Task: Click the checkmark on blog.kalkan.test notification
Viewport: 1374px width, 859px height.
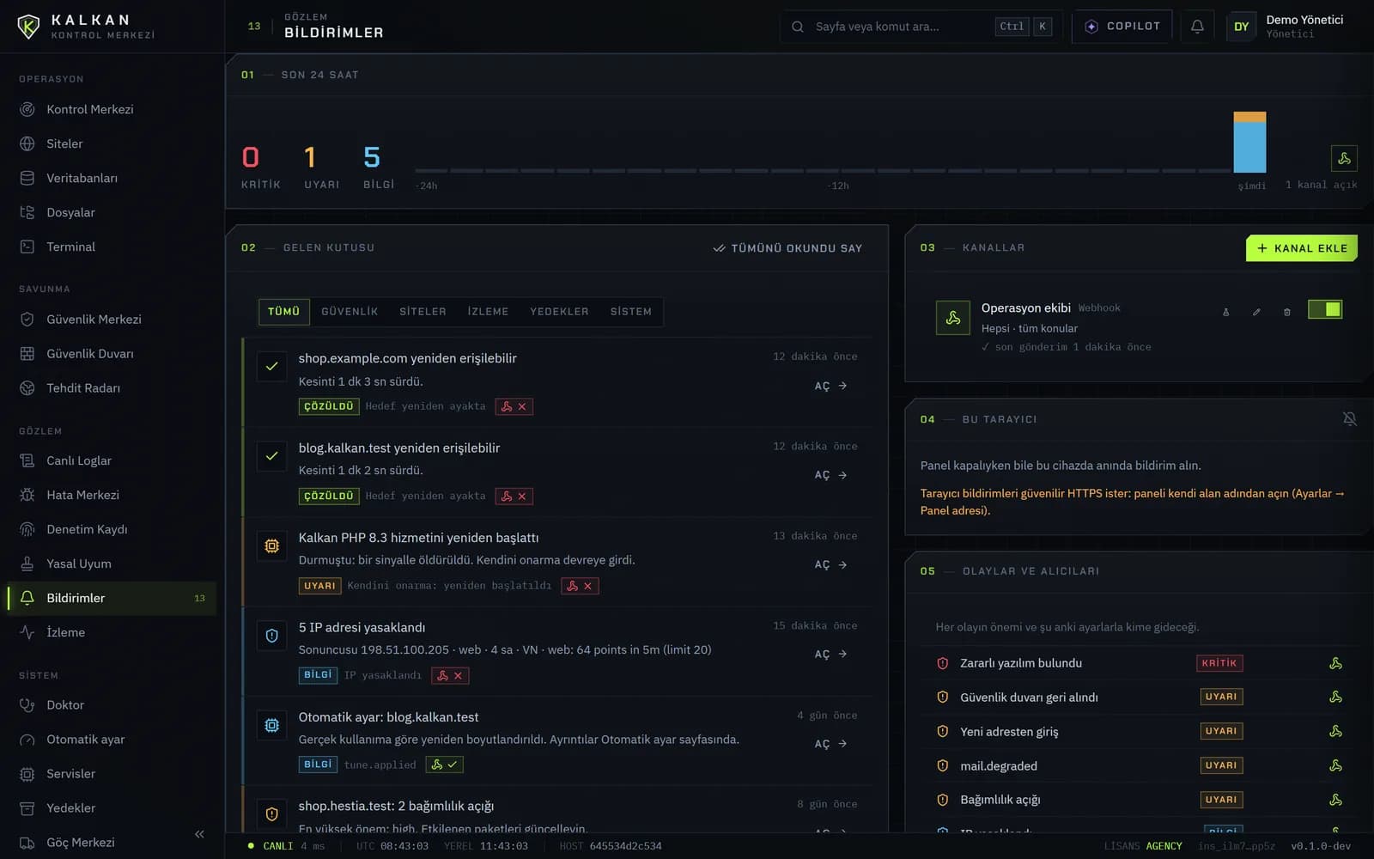Action: click(271, 456)
